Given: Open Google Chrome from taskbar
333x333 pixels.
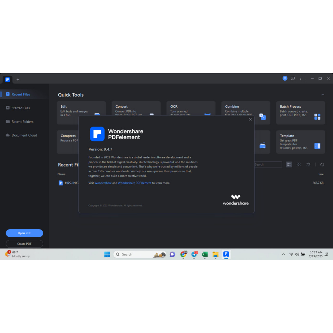Looking at the screenshot, I should pos(183,254).
